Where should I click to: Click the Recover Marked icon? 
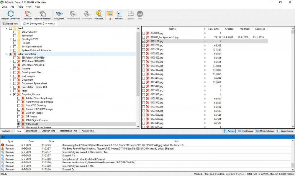click(42, 14)
